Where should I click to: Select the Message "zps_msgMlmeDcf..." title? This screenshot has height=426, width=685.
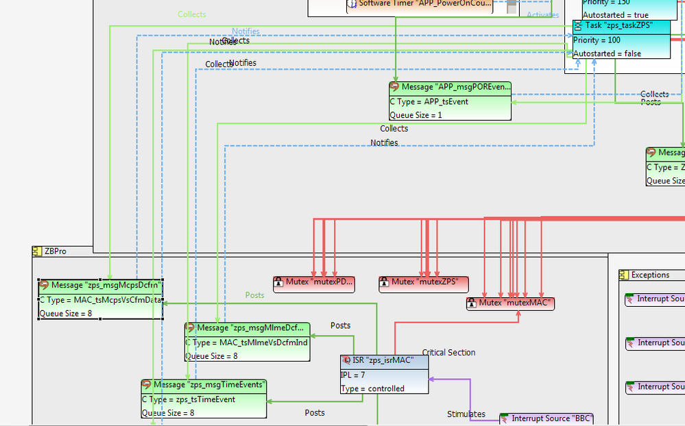pos(250,327)
